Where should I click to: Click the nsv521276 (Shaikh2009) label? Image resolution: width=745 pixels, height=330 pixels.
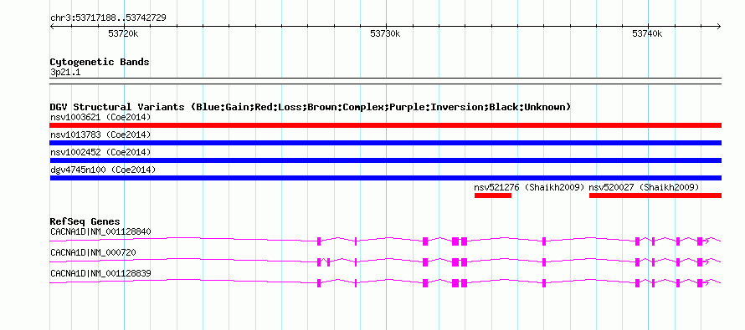point(529,187)
